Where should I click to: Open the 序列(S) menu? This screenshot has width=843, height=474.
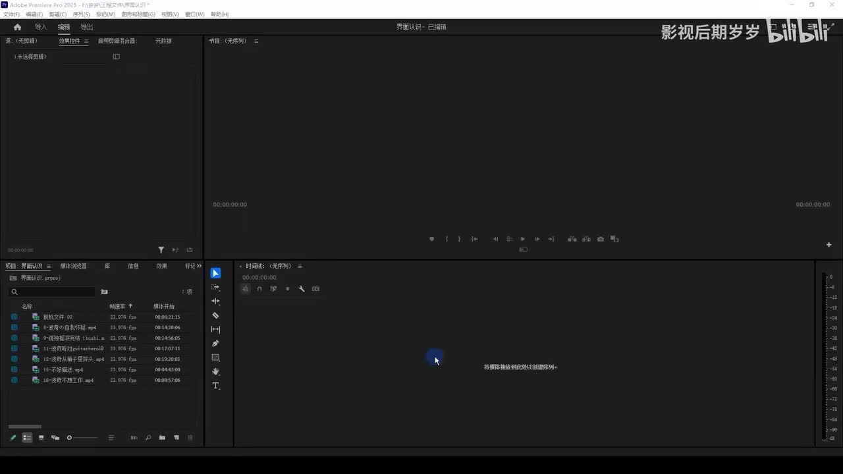(x=81, y=14)
